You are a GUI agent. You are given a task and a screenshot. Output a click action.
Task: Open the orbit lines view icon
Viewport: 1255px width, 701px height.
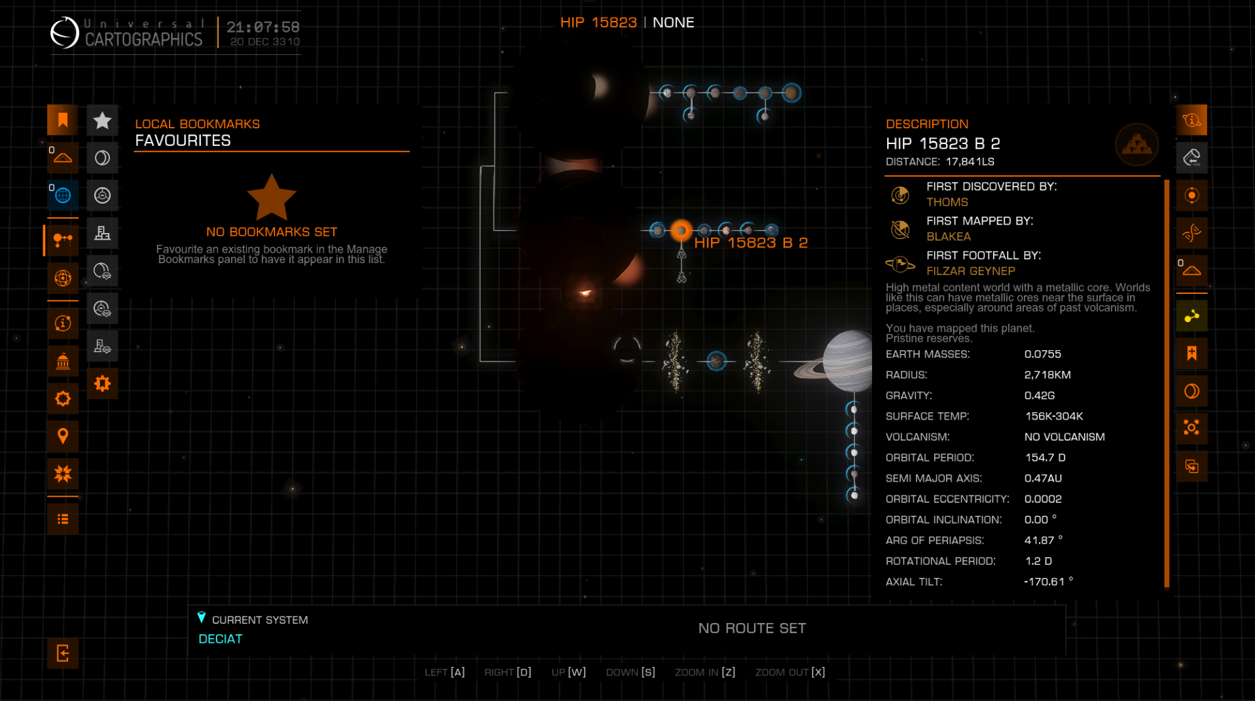[x=63, y=278]
